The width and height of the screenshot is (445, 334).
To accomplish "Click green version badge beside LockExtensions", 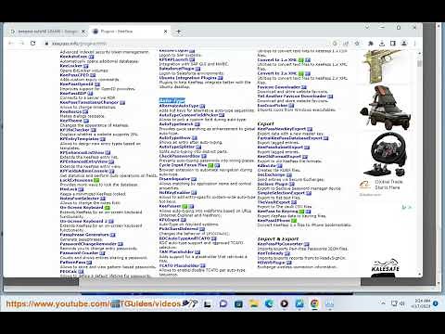I will 96,180.
